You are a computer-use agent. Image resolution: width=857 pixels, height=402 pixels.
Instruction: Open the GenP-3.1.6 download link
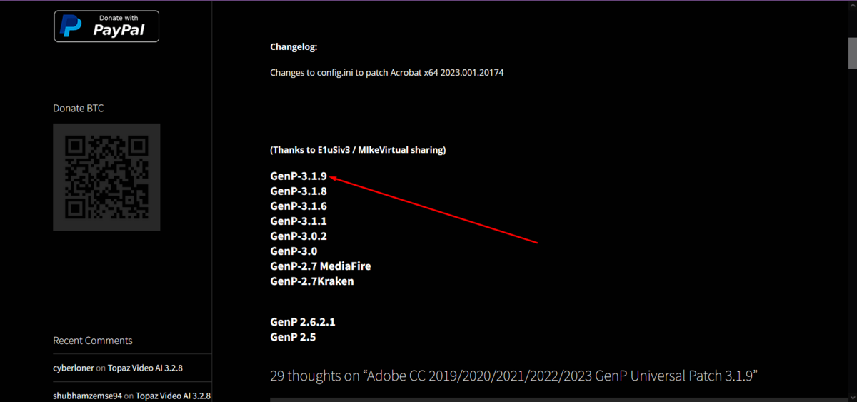pyautogui.click(x=299, y=206)
